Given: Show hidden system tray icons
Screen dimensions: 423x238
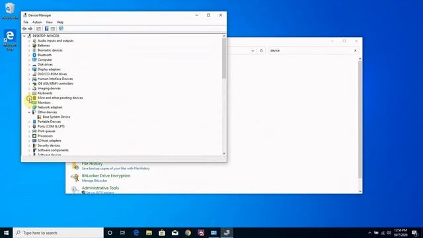Looking at the screenshot, I should coord(369,233).
